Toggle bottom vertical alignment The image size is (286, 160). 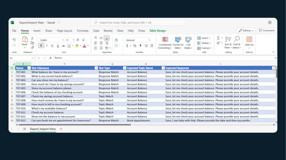(107, 38)
